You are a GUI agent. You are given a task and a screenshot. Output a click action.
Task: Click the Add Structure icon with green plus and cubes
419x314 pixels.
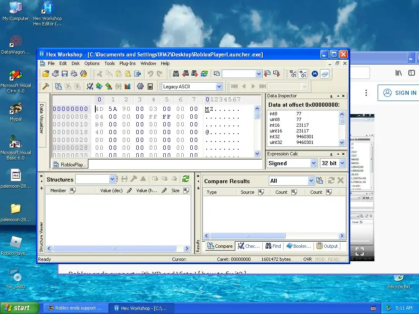tap(108, 86)
